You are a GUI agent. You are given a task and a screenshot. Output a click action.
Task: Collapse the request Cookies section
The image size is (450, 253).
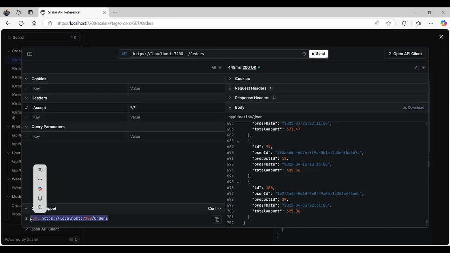26,79
